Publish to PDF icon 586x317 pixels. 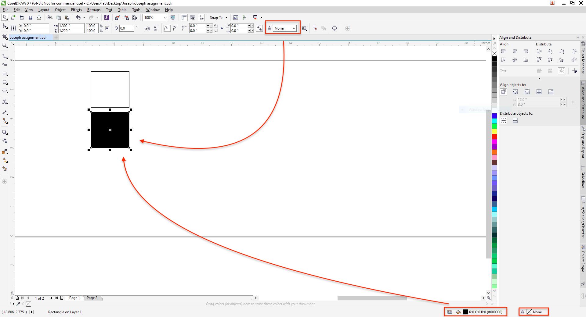pos(135,18)
